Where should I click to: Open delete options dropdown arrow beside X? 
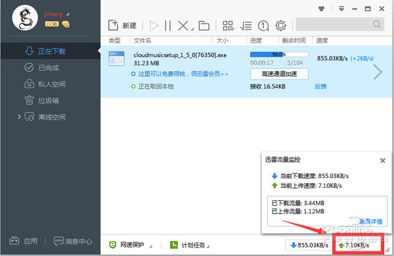click(x=192, y=29)
